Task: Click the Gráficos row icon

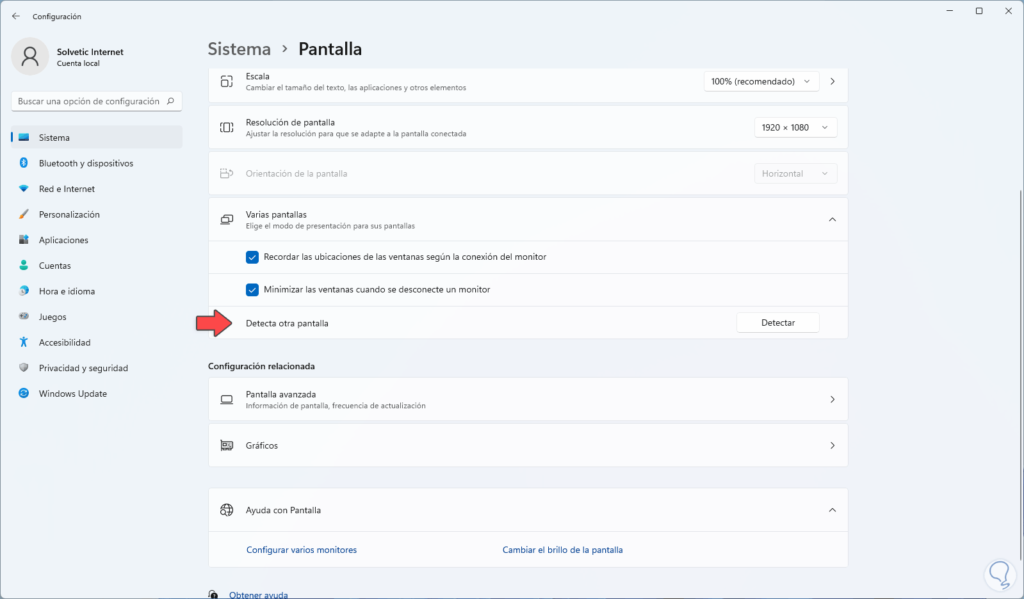Action: click(227, 445)
